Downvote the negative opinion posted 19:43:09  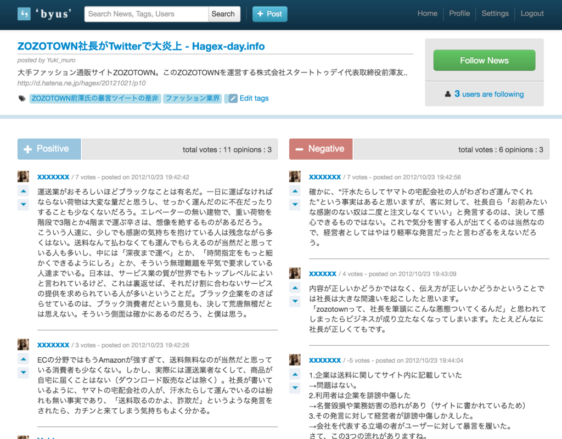coord(295,301)
